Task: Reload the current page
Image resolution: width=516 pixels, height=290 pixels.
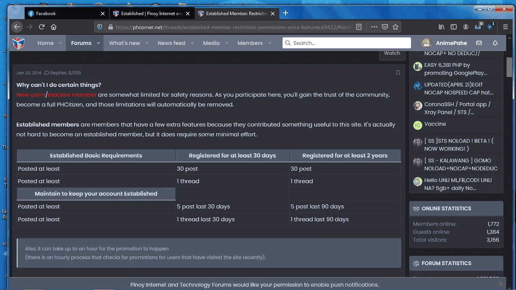Action: [x=42, y=27]
